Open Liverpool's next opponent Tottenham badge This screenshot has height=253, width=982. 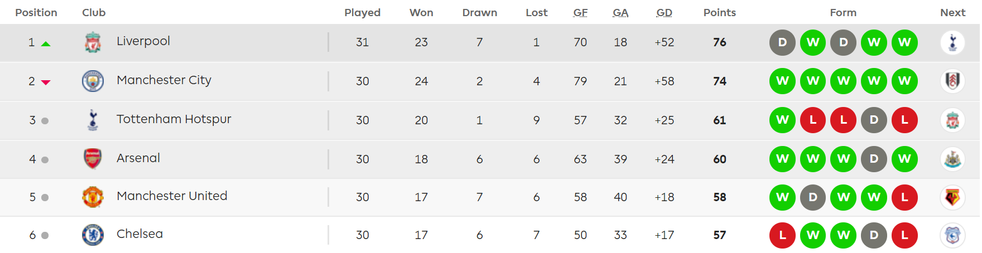pyautogui.click(x=952, y=42)
